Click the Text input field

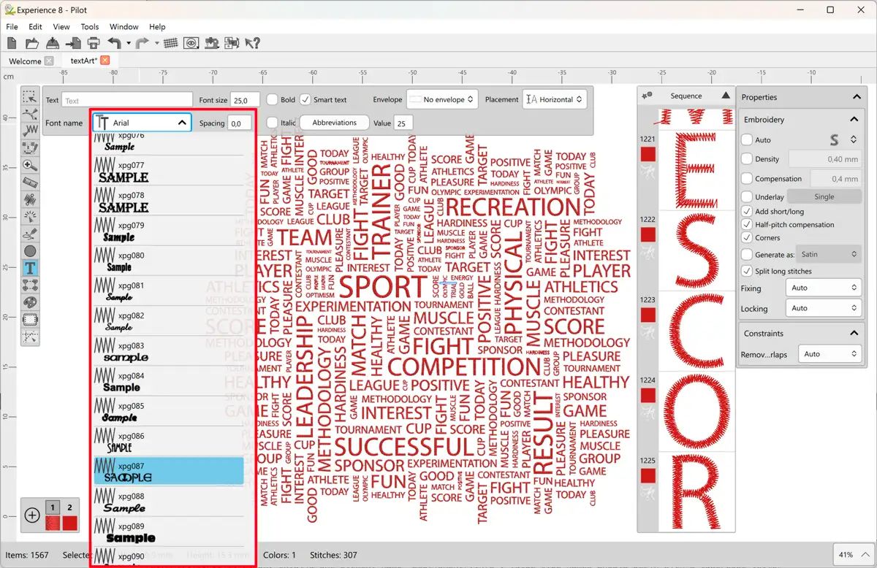click(127, 101)
